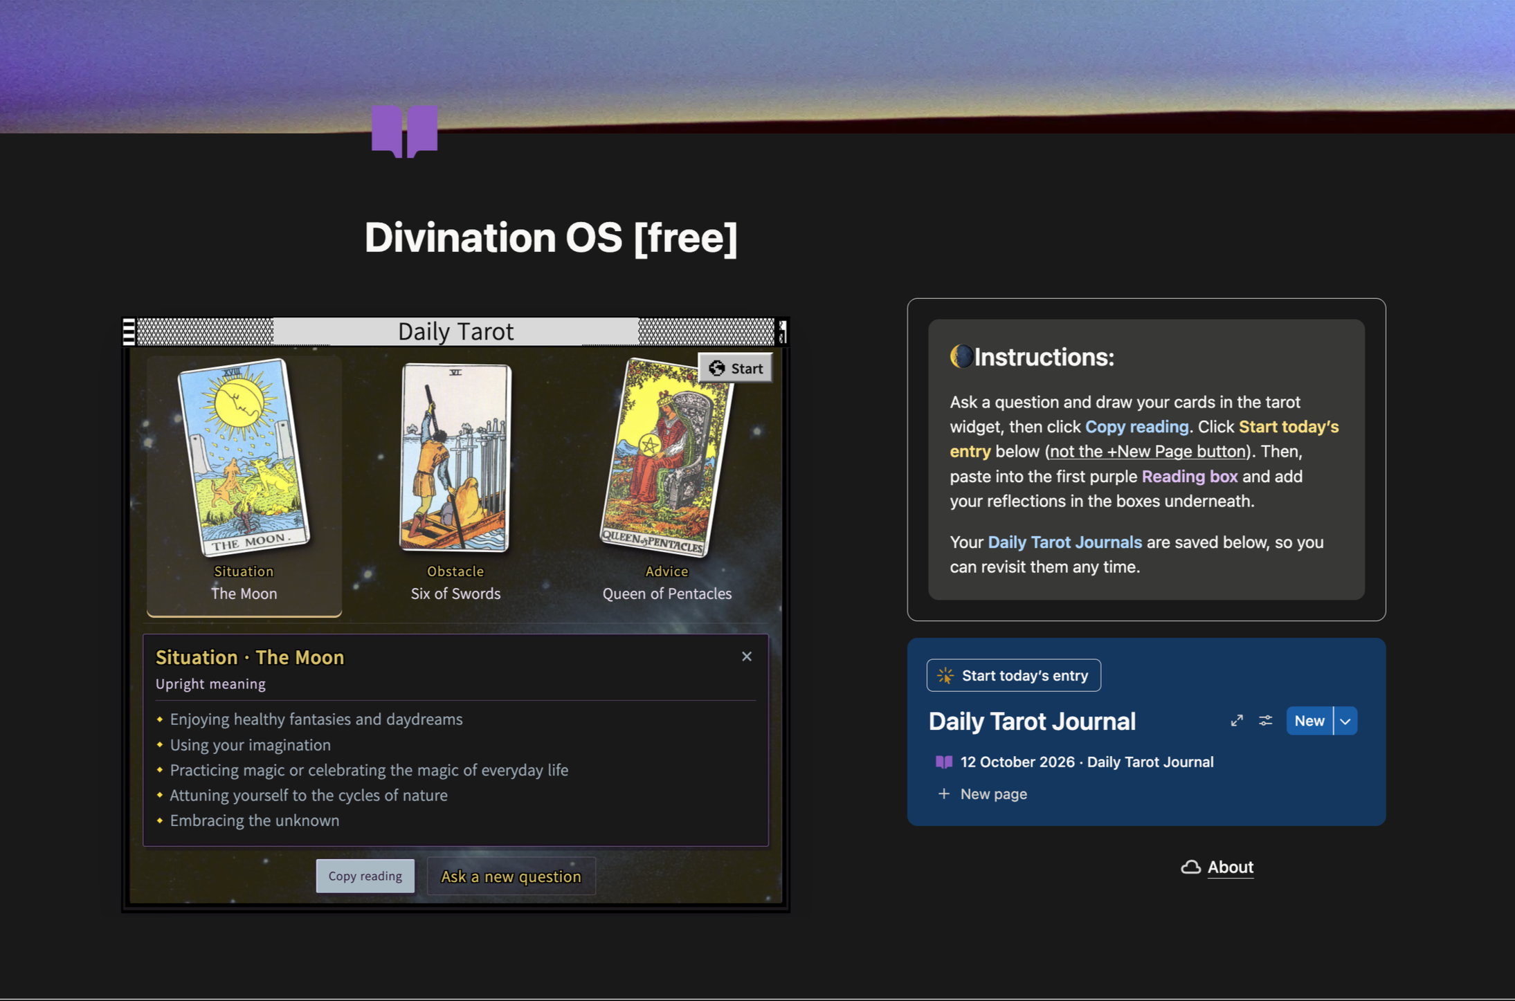
Task: Open the 12 October 2026 journal entry
Action: click(x=1087, y=762)
